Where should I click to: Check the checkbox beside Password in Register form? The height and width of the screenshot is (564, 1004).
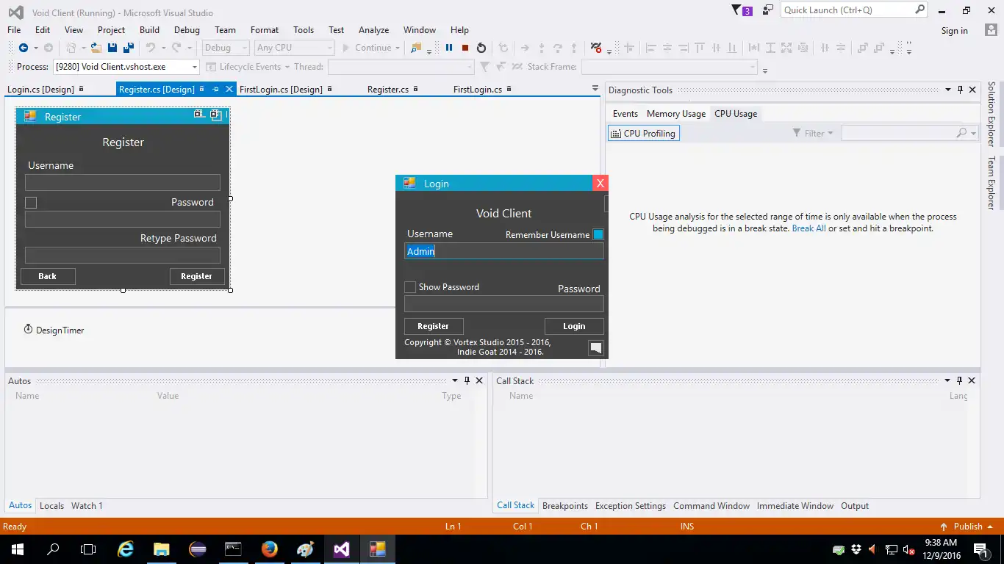tap(31, 203)
